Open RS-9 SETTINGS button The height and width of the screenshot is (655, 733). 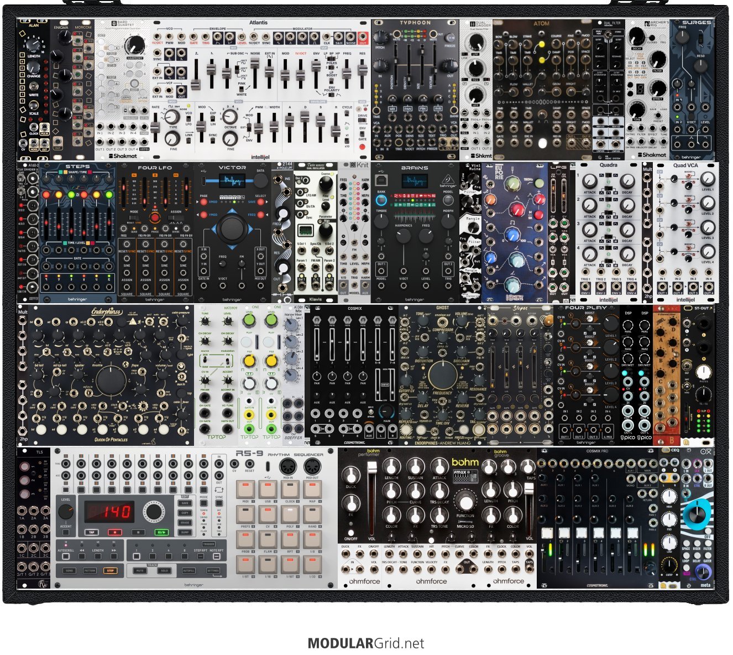click(x=213, y=570)
